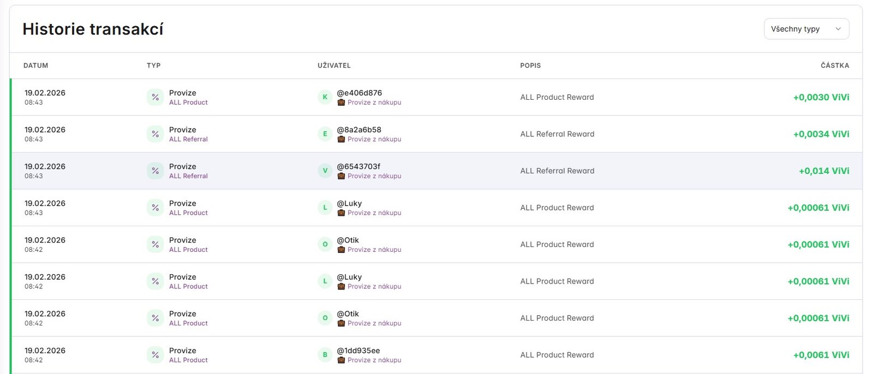Image resolution: width=873 pixels, height=374 pixels.
Task: Open user @e406d876 profile link
Action: [x=359, y=93]
